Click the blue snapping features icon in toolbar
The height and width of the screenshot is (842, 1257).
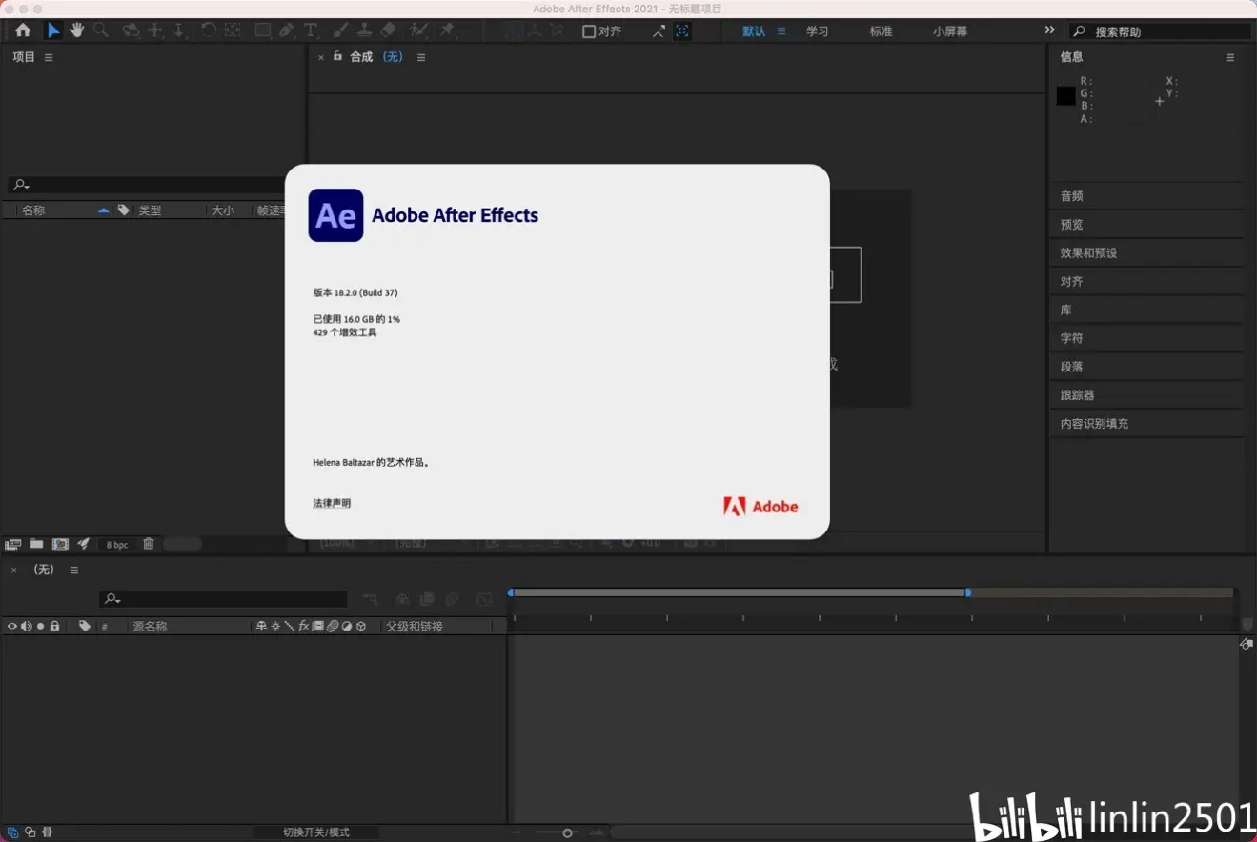pyautogui.click(x=682, y=31)
